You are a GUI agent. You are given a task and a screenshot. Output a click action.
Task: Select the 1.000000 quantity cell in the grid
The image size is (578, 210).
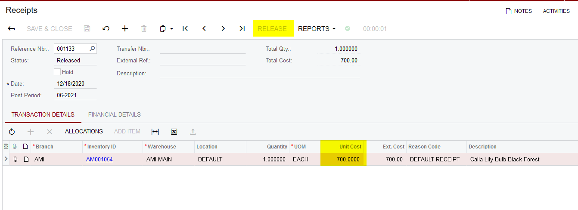pos(267,159)
